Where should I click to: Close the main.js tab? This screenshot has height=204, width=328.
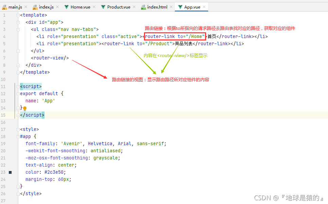coord(26,7)
